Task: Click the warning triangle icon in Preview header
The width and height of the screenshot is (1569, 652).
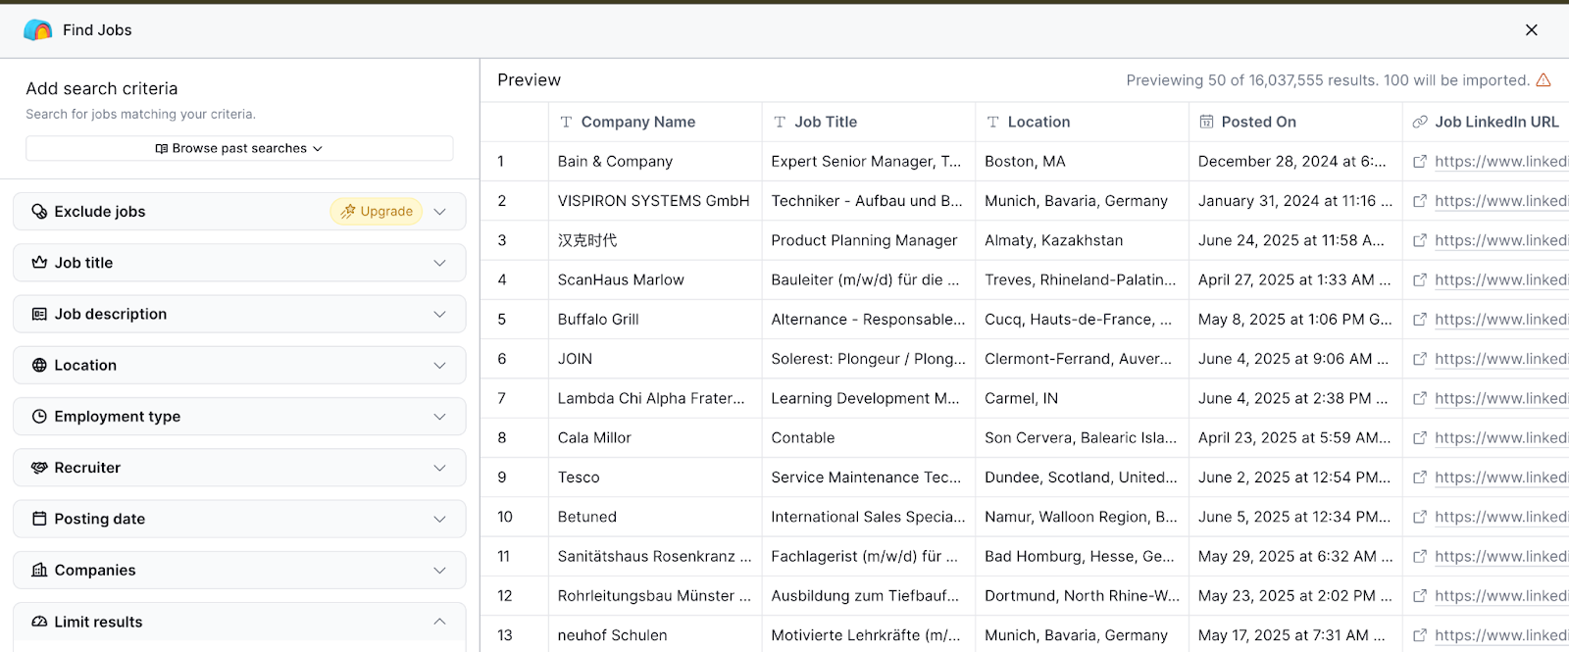Action: (x=1544, y=80)
